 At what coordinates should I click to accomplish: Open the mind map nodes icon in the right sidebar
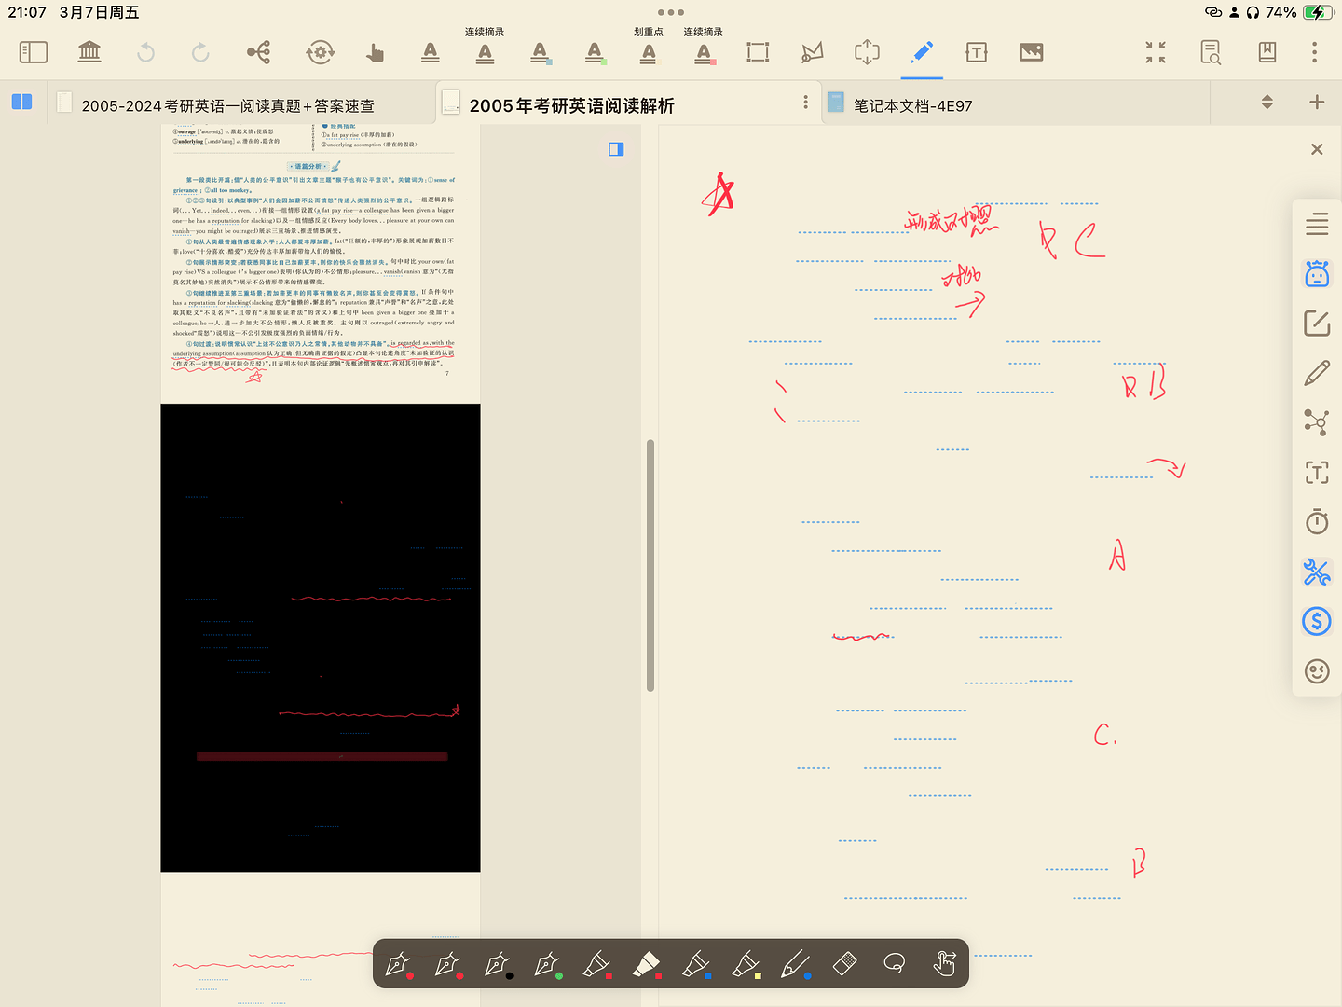click(1317, 422)
